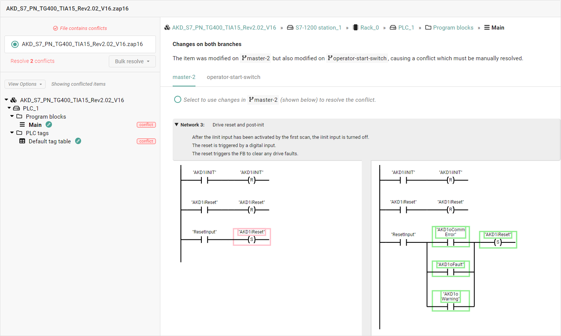Click the branch icon next to operator-start-switch text

330,58
